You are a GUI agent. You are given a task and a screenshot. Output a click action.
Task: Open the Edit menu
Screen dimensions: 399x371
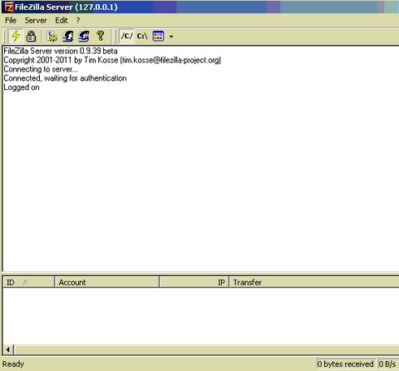[x=62, y=21]
